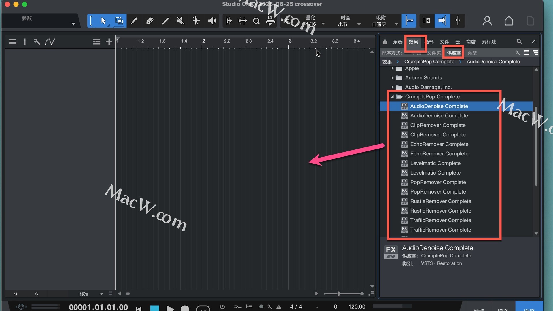Switch to the Shop browser tab
The width and height of the screenshot is (553, 311).
(471, 42)
